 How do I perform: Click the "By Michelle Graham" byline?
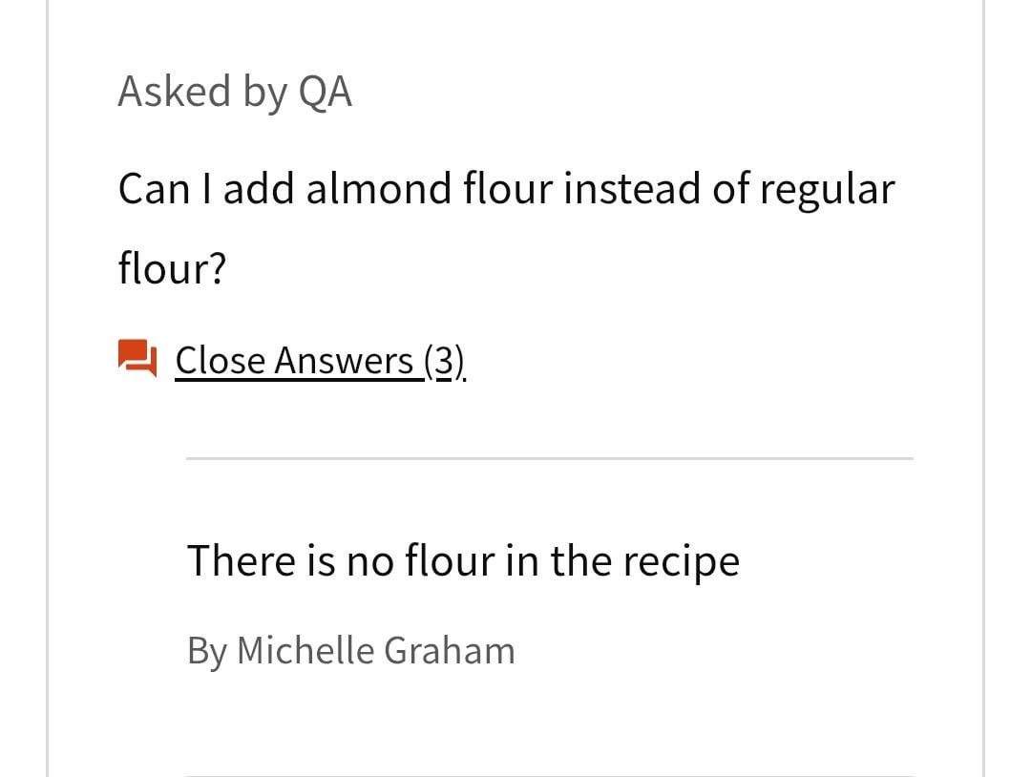[350, 651]
